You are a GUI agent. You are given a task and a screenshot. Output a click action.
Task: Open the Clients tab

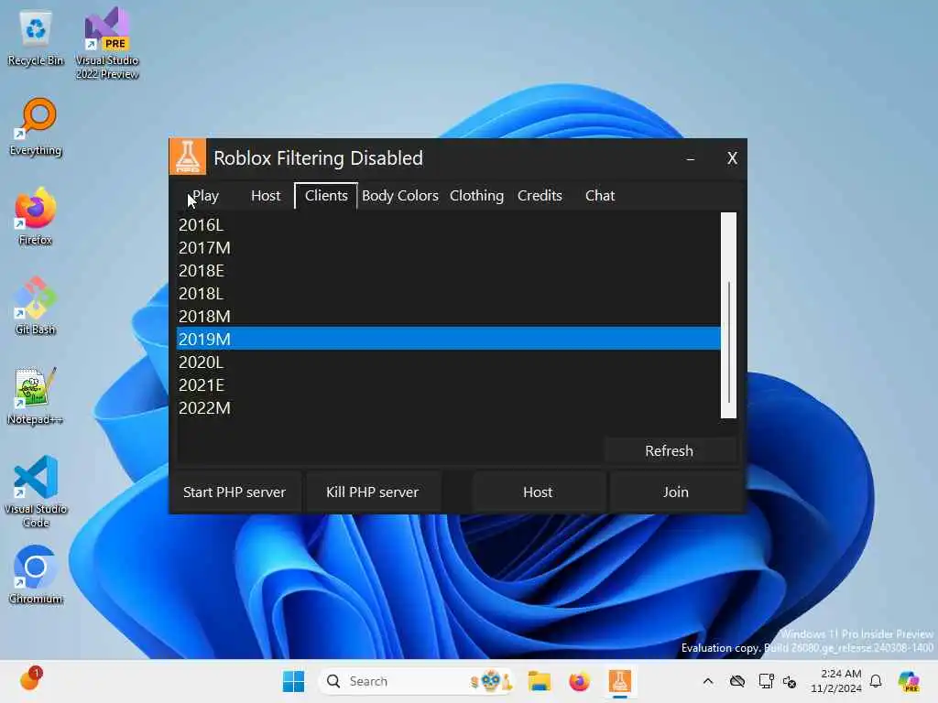click(x=326, y=196)
